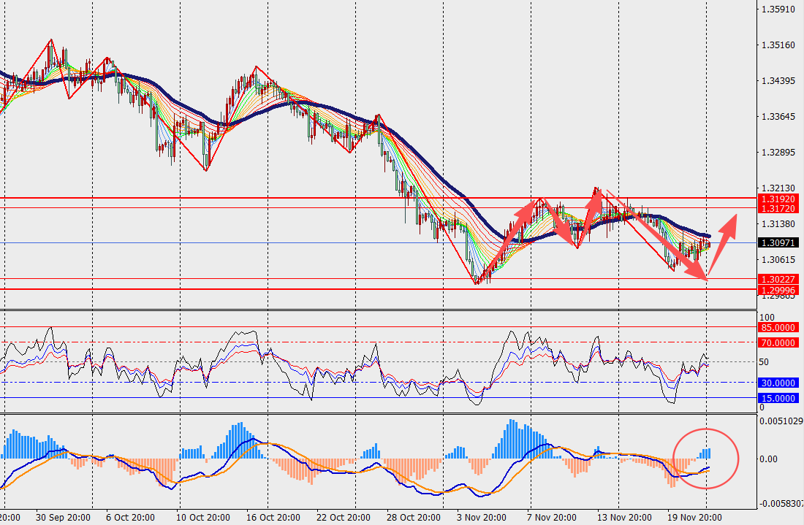Click the black 1.30971 current price label
Image resolution: width=804 pixels, height=525 pixels.
point(778,242)
